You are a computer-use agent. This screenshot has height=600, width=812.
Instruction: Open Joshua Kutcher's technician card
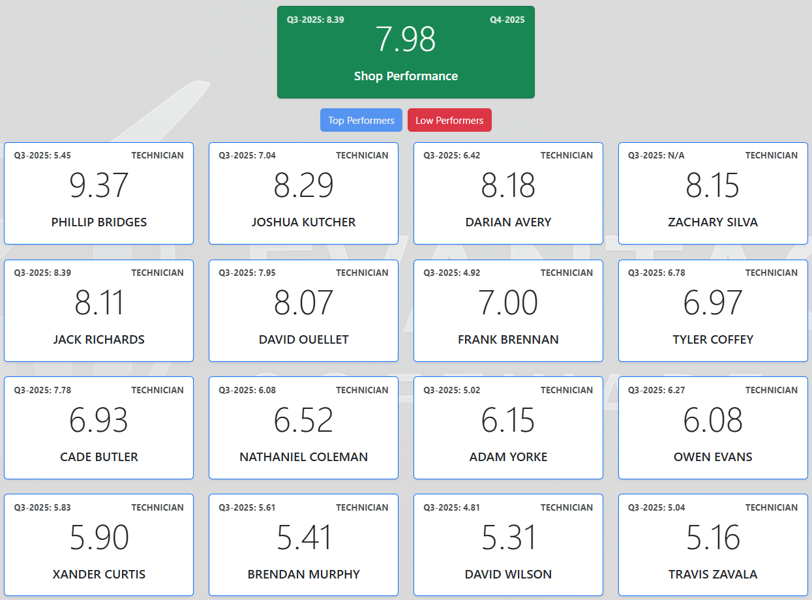[x=303, y=193]
